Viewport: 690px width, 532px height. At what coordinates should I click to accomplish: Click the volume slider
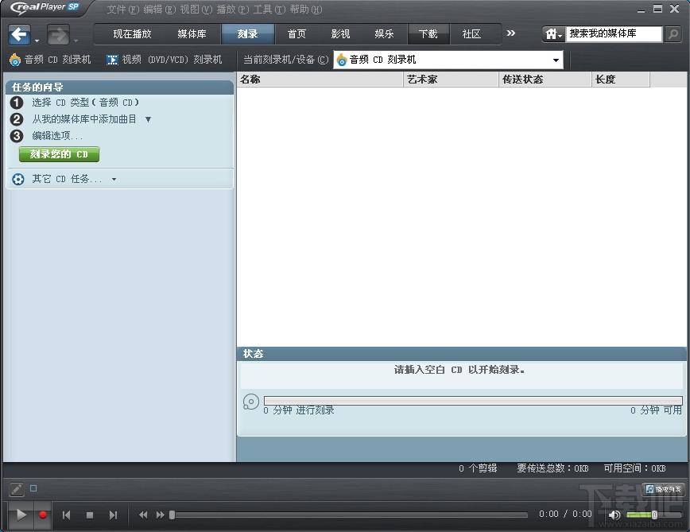click(x=641, y=515)
